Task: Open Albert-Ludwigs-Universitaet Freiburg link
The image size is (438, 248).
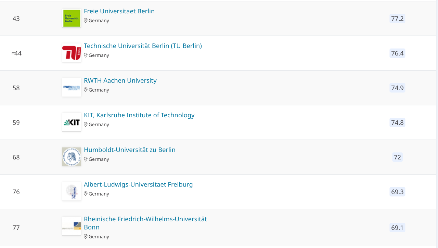Action: [x=138, y=184]
